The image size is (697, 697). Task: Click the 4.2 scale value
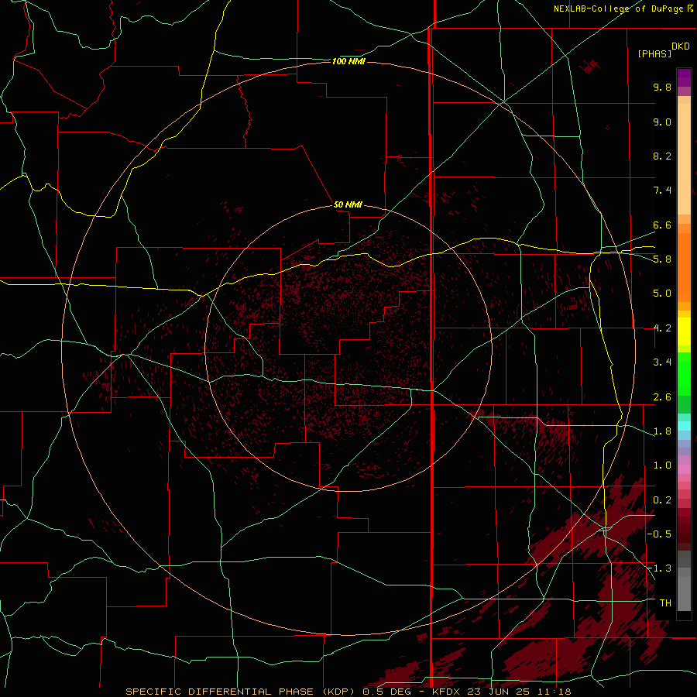[662, 328]
